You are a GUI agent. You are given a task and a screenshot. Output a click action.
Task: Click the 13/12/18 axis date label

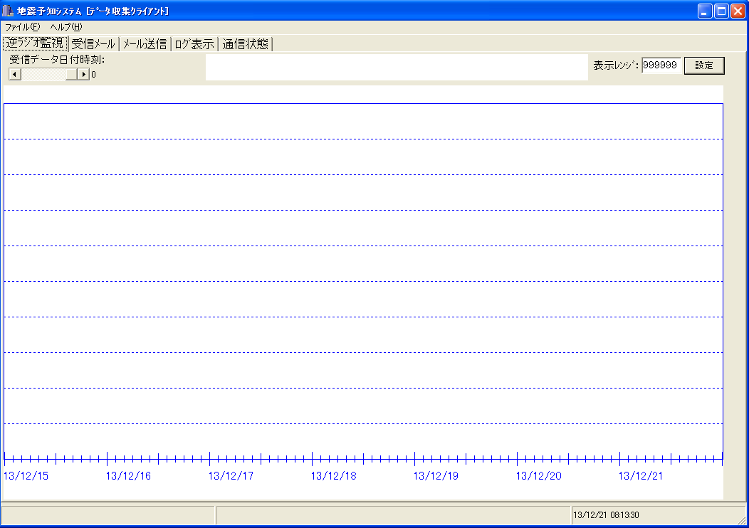pos(334,476)
